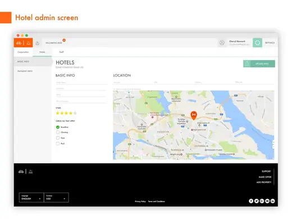Open the Google Plus icon in footer

(x=262, y=201)
